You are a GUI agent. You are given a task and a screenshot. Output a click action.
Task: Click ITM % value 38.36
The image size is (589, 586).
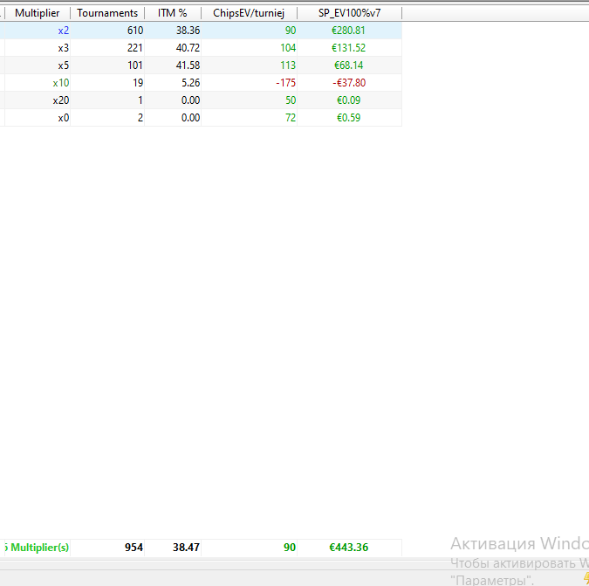(188, 31)
